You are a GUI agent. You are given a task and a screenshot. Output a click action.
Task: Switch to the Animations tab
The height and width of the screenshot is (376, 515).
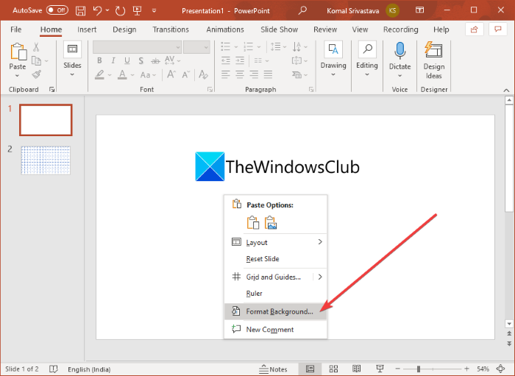click(x=225, y=29)
